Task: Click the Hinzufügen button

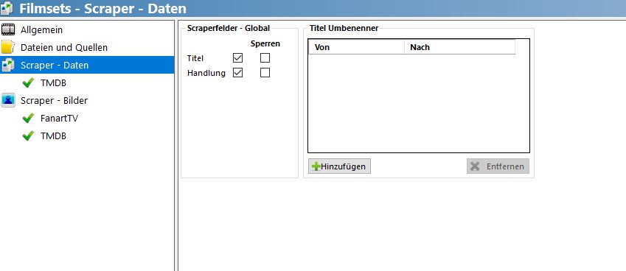Action: 339,166
